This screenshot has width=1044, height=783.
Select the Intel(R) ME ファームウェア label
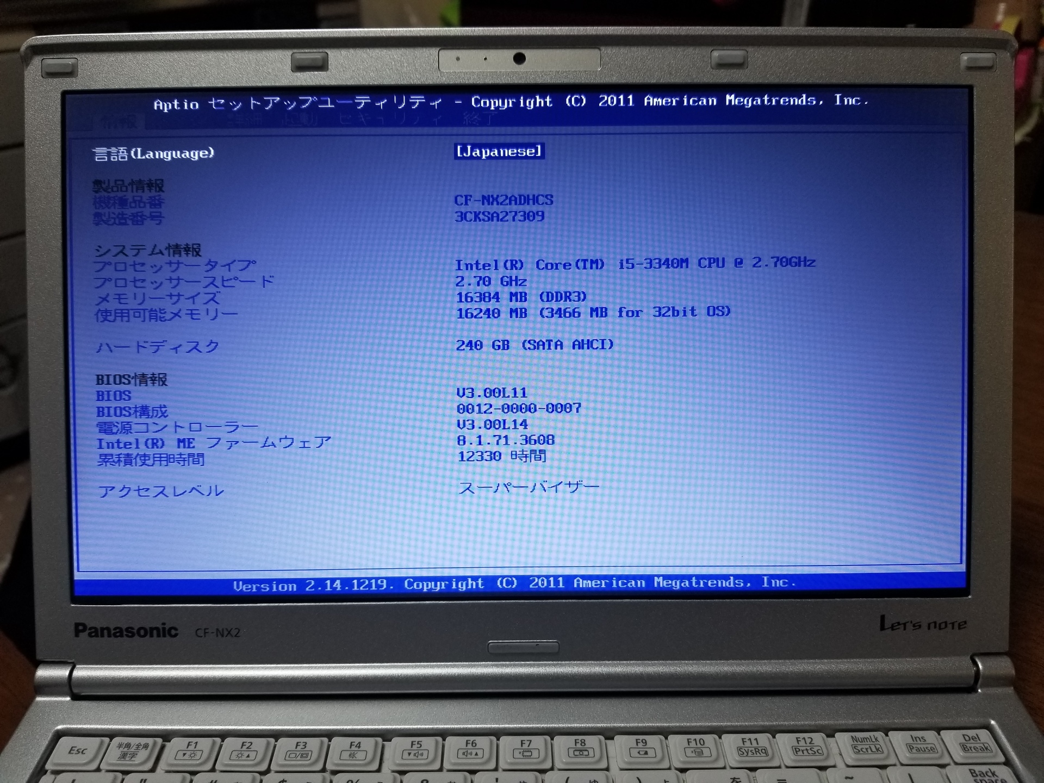[214, 443]
